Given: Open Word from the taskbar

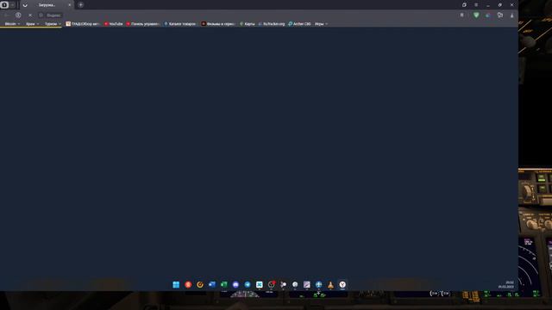Looking at the screenshot, I should (212, 285).
